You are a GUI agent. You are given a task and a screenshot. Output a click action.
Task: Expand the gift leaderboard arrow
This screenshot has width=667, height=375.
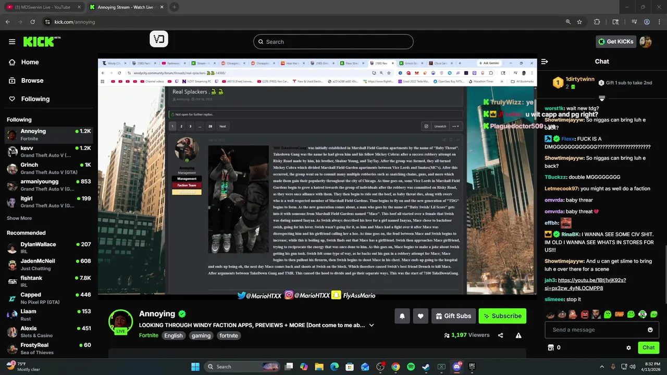(x=602, y=98)
